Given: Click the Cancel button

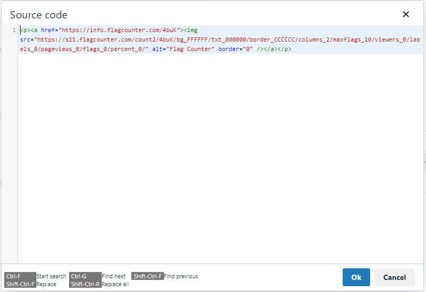Looking at the screenshot, I should (x=394, y=277).
